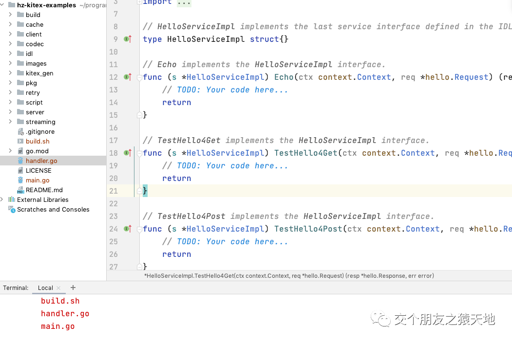Screen dimensions: 512x342
Task: Expand the go.mod node
Action: (10, 151)
